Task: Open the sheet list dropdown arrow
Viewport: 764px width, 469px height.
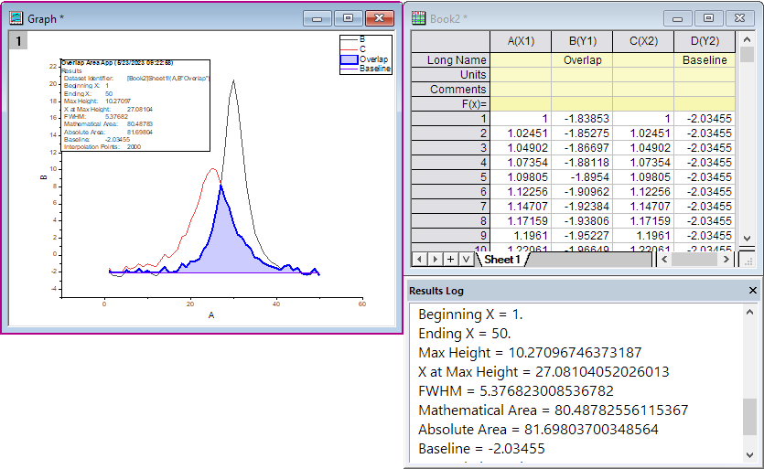Action: click(466, 260)
